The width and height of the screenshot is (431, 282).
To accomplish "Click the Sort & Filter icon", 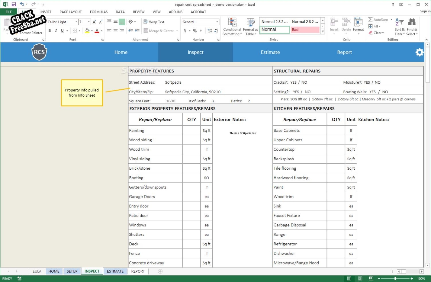I will (399, 22).
